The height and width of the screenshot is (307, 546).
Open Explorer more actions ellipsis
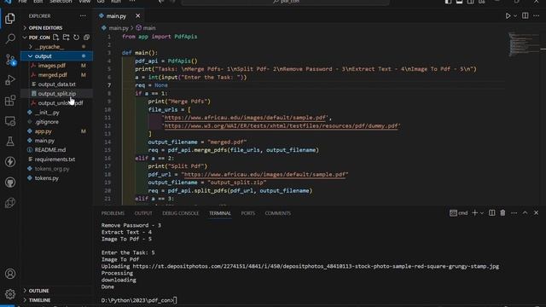tap(83, 16)
